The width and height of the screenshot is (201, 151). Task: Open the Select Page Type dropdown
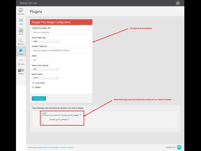tap(45, 41)
